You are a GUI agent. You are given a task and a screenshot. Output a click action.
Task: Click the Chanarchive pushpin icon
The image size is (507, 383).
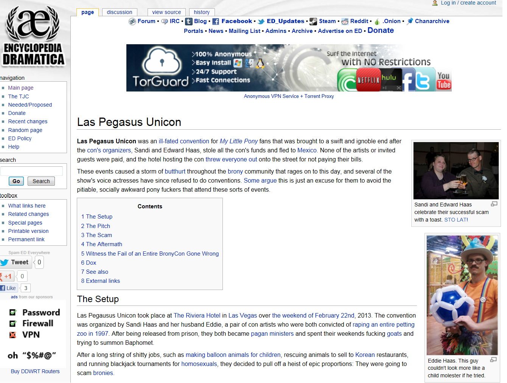click(x=410, y=22)
